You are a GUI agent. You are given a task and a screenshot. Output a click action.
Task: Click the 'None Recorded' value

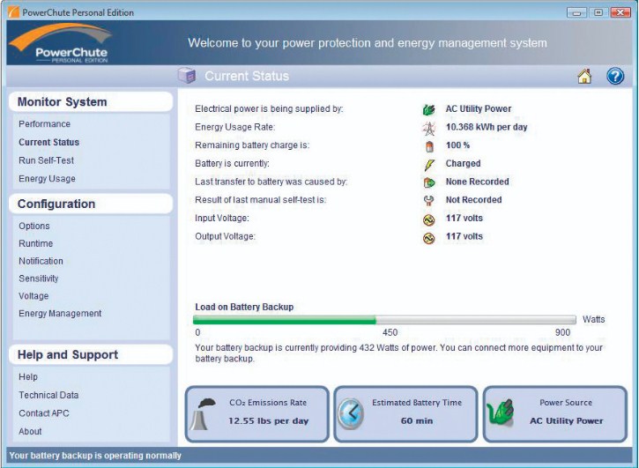477,182
